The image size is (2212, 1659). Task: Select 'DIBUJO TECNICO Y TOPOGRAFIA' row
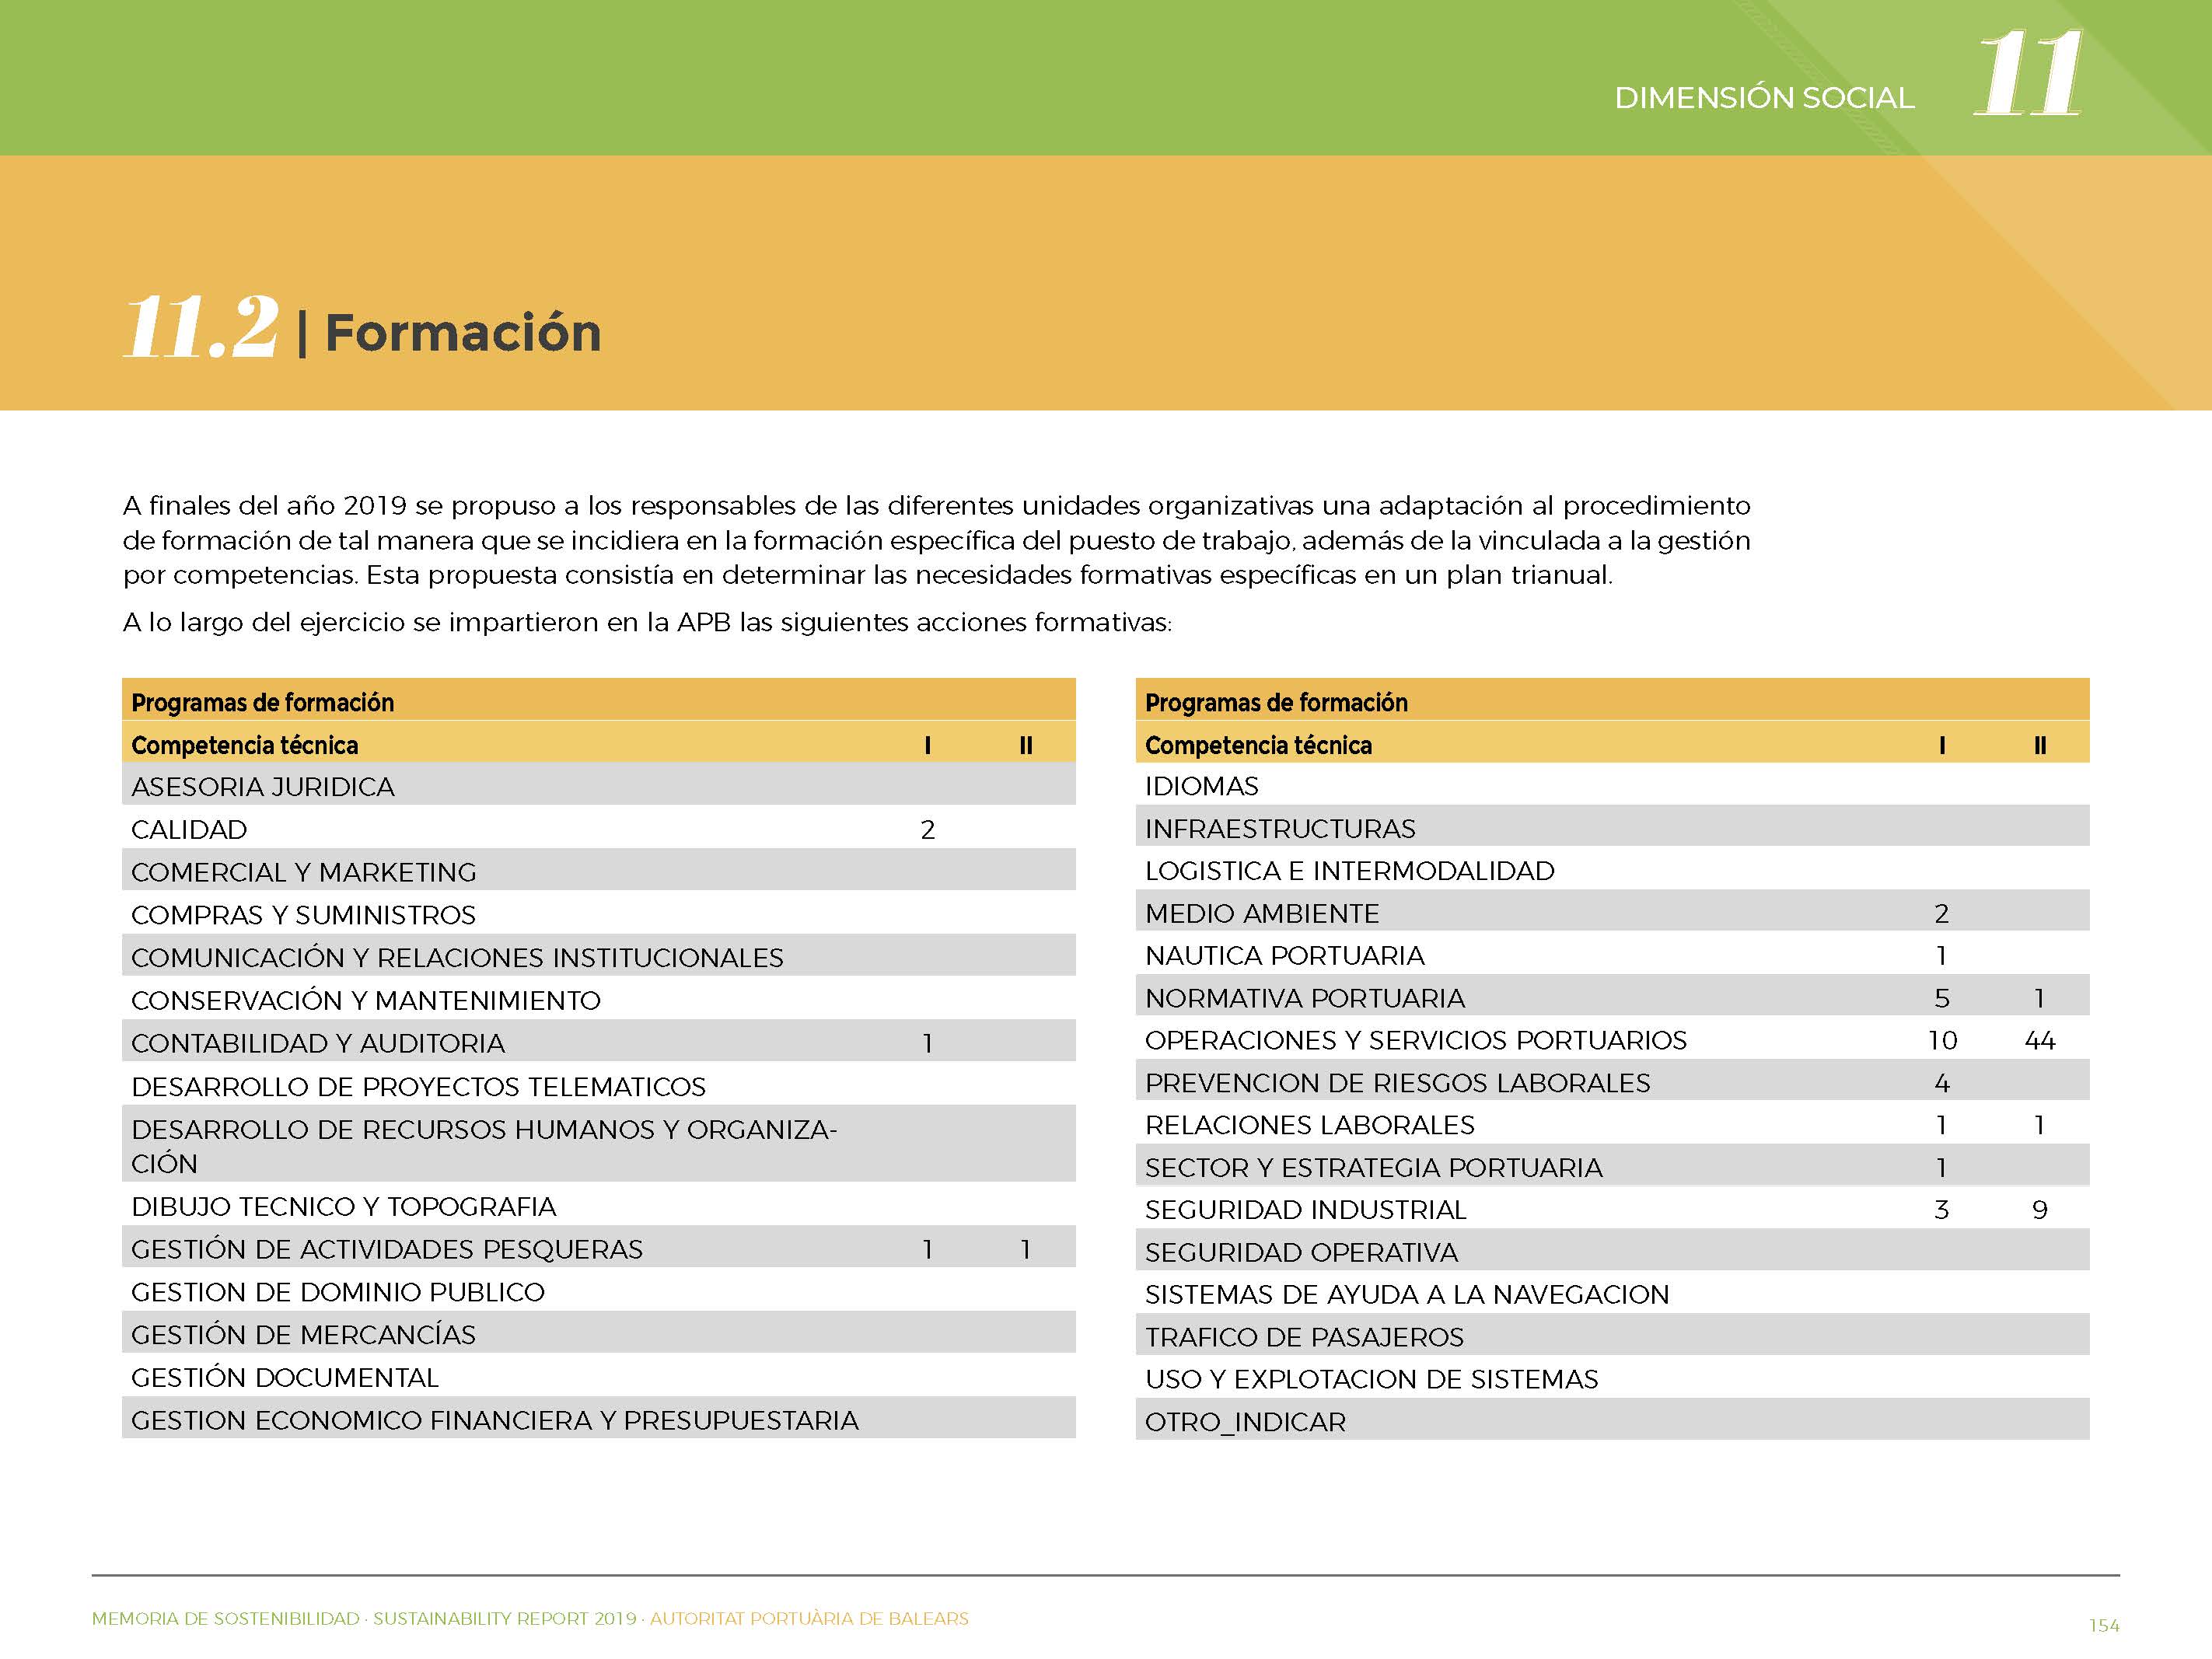coord(599,1206)
